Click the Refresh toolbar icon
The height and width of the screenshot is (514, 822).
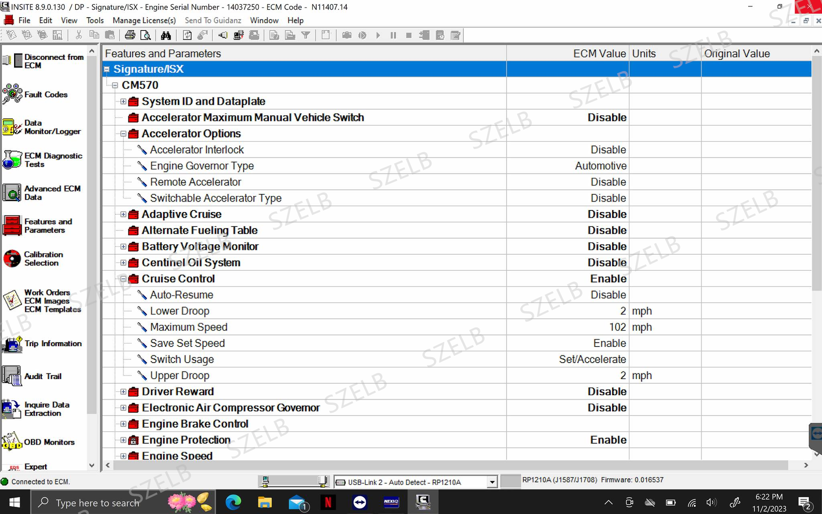click(187, 35)
